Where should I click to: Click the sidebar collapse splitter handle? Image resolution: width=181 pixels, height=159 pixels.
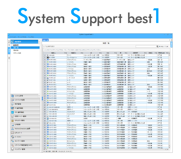click(x=42, y=99)
